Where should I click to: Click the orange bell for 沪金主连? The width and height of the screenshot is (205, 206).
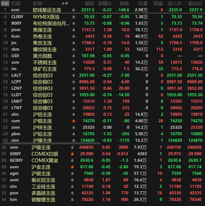(72, 167)
